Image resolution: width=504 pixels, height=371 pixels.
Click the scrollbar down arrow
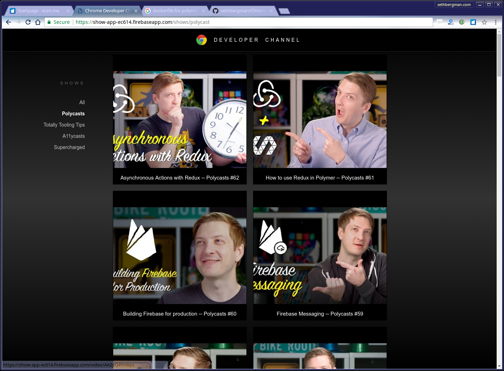pyautogui.click(x=499, y=366)
